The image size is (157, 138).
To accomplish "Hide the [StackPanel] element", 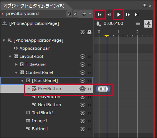I will pyautogui.click(x=83, y=81).
